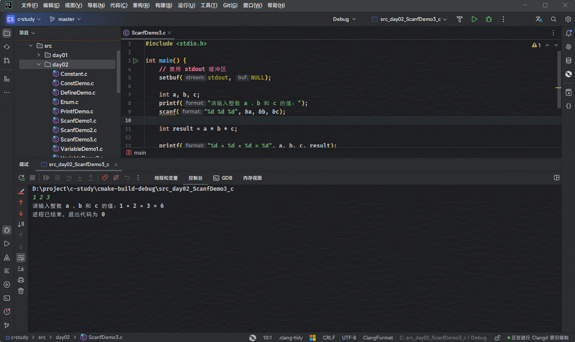575x342 pixels.
Task: Click the Step Over icon in debug toolbar
Action: (68, 178)
